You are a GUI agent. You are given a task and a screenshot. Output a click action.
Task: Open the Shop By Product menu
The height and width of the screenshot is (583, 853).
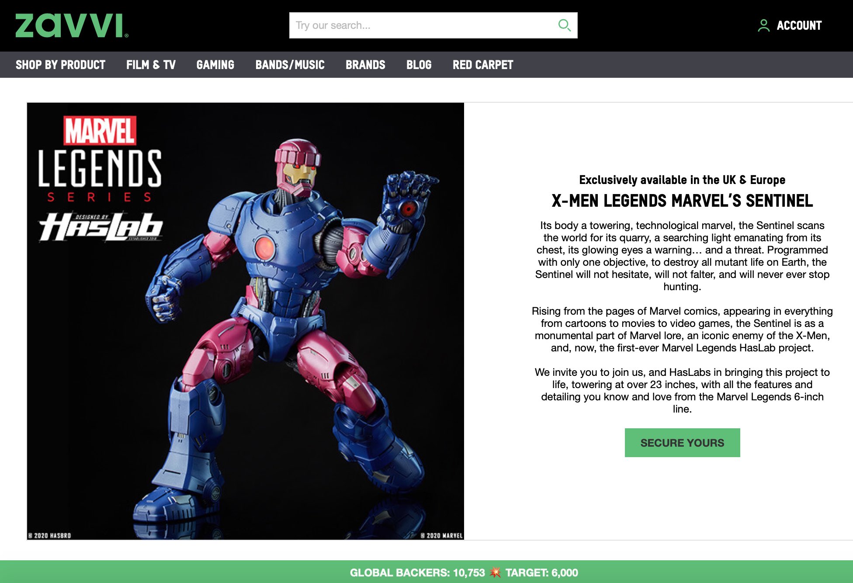coord(60,65)
